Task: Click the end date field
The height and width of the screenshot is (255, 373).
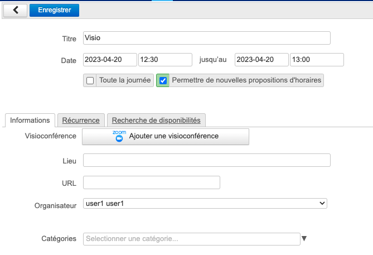Action: click(x=261, y=60)
